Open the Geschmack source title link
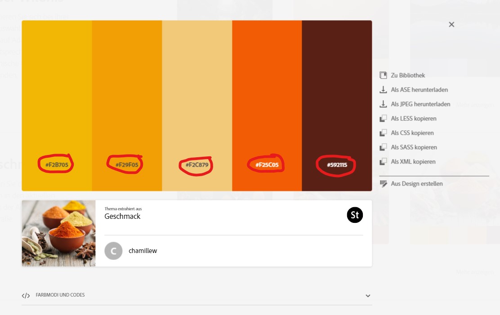The image size is (500, 315). pyautogui.click(x=122, y=216)
